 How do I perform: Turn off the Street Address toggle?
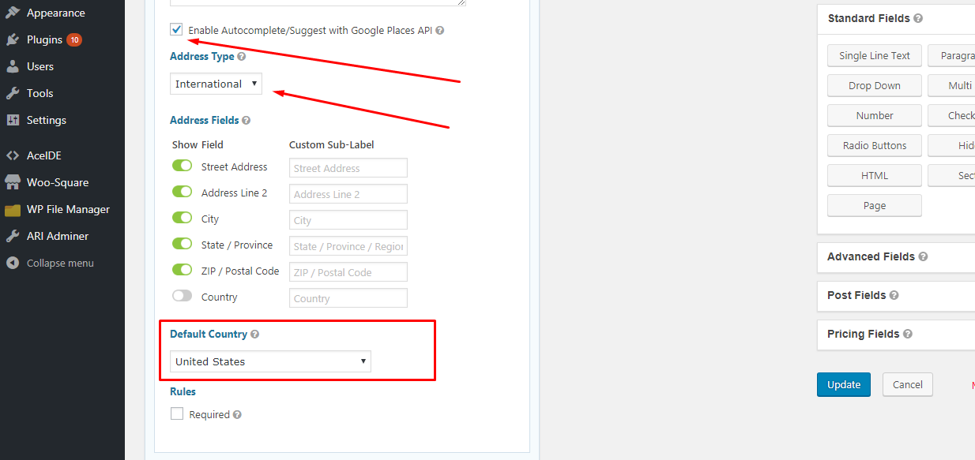tap(183, 166)
